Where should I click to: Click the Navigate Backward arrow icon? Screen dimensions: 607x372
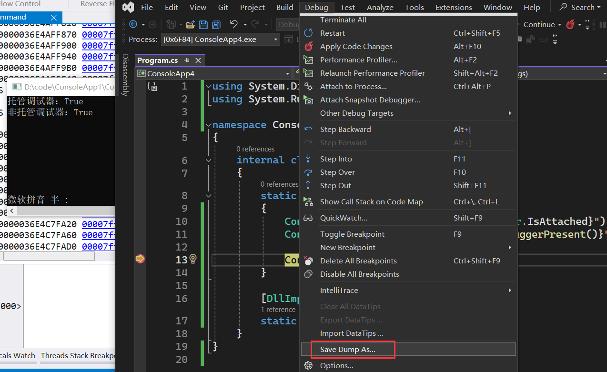tap(133, 24)
